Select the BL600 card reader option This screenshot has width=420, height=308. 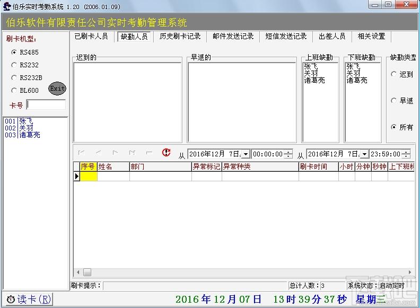pyautogui.click(x=25, y=91)
